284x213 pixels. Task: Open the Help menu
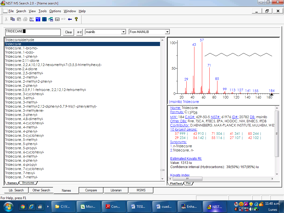tap(82, 11)
